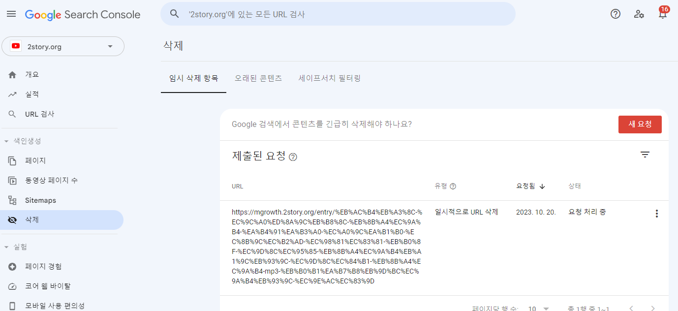This screenshot has height=311, width=678.
Task: Collapse the 색인생성 section
Action: (23, 141)
